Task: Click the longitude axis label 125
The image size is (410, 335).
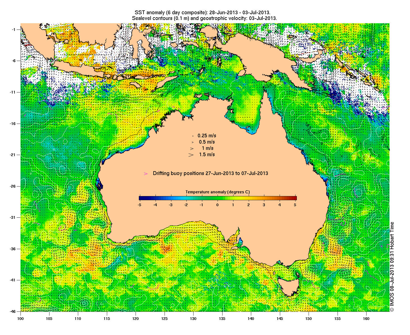Action: [165, 319]
